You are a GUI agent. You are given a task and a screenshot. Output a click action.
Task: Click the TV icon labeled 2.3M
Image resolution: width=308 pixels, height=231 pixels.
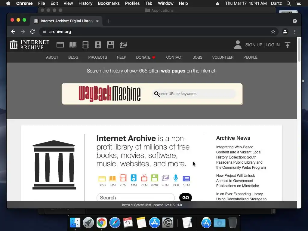(x=144, y=178)
